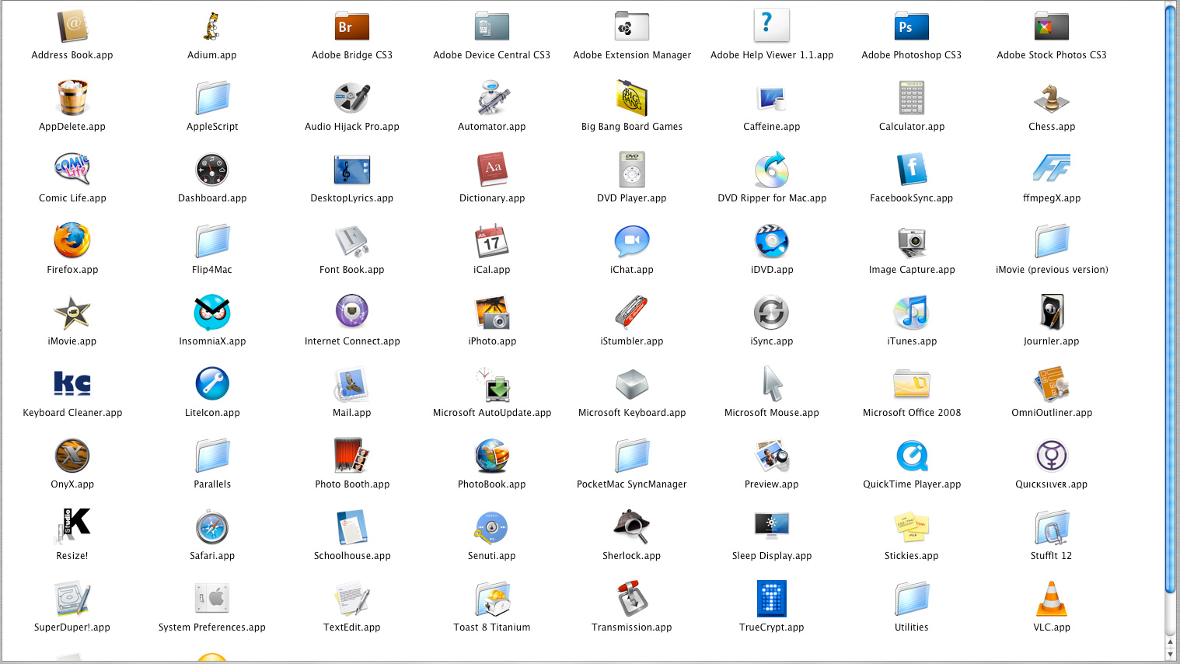The width and height of the screenshot is (1180, 664).
Task: Click the Audio Hijack Pro icon
Action: point(352,98)
